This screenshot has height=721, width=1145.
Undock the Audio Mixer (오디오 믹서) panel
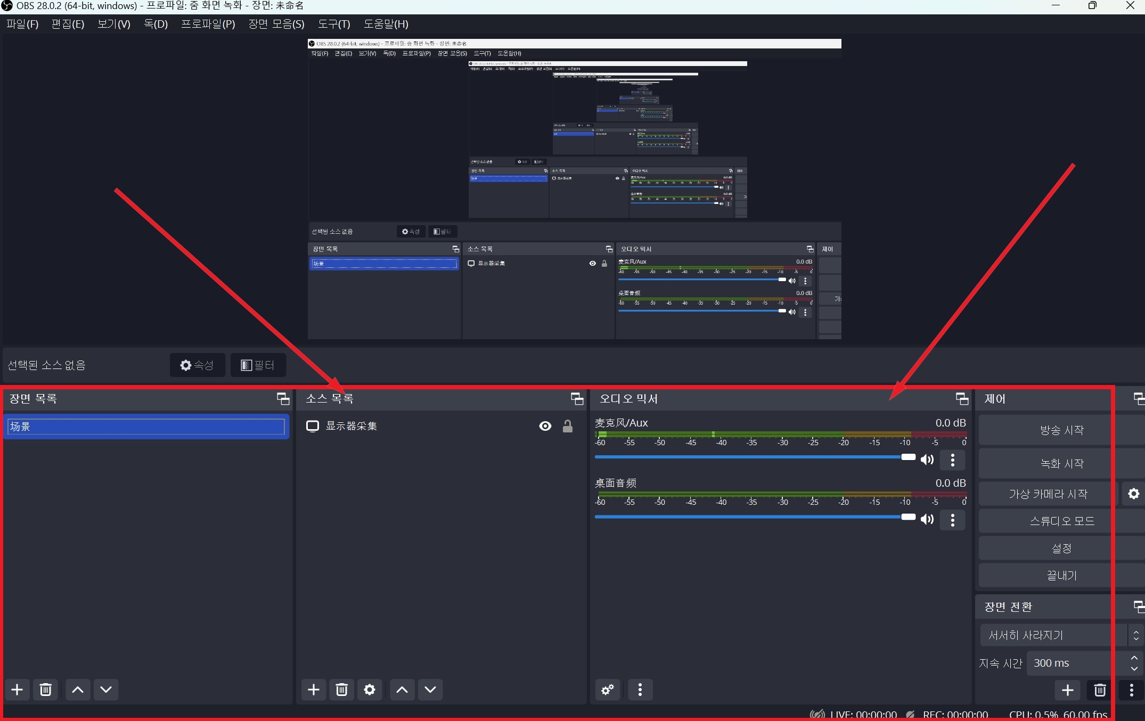(962, 398)
